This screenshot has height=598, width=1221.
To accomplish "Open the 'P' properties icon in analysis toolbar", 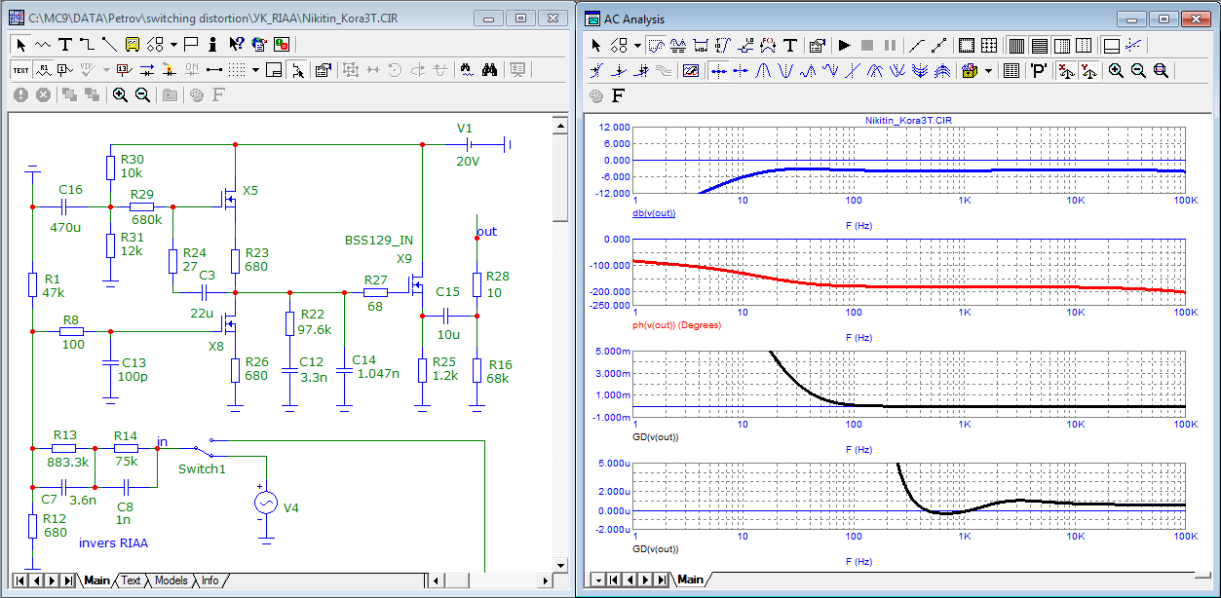I will tap(1039, 70).
